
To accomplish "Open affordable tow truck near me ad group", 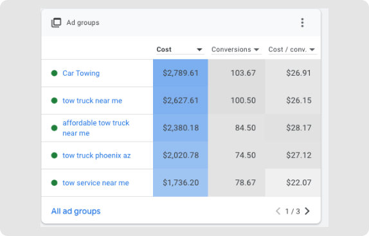I will click(x=96, y=128).
